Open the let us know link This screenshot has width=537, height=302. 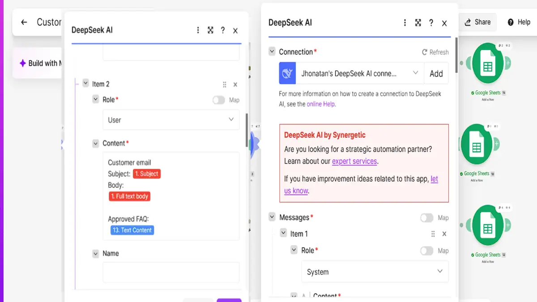[361, 185]
